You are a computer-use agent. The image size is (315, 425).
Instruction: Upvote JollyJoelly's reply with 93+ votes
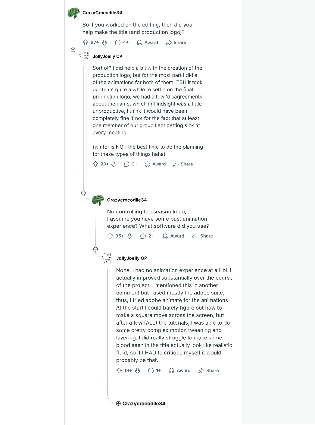point(95,164)
